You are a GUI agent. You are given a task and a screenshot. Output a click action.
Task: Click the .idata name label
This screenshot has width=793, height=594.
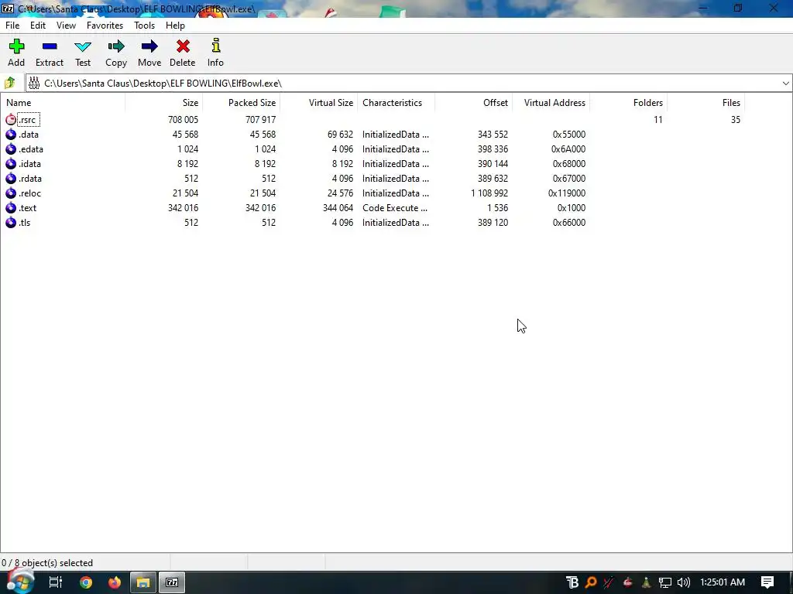point(30,164)
